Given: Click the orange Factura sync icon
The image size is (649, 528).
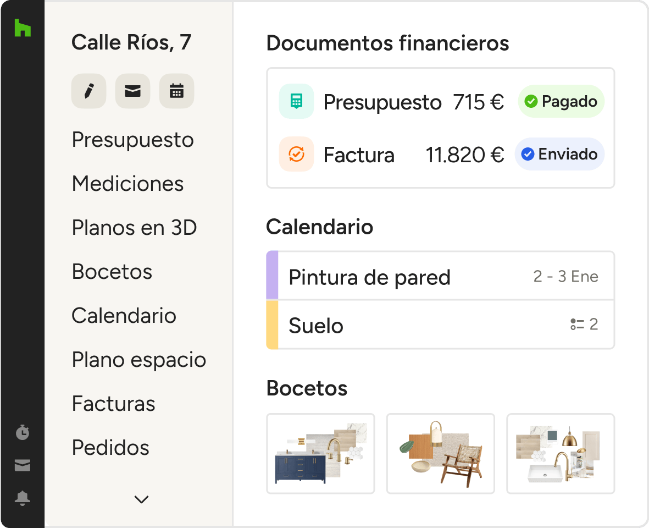Looking at the screenshot, I should [296, 154].
